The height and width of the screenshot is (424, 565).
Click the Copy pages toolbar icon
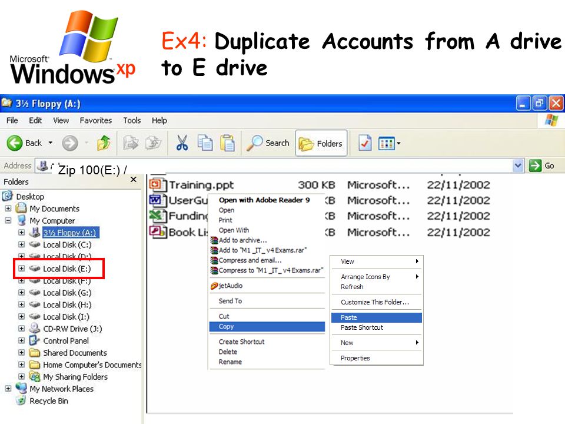[205, 143]
